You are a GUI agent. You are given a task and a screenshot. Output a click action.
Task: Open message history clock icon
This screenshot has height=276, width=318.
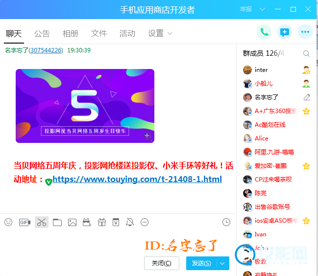tap(226, 222)
